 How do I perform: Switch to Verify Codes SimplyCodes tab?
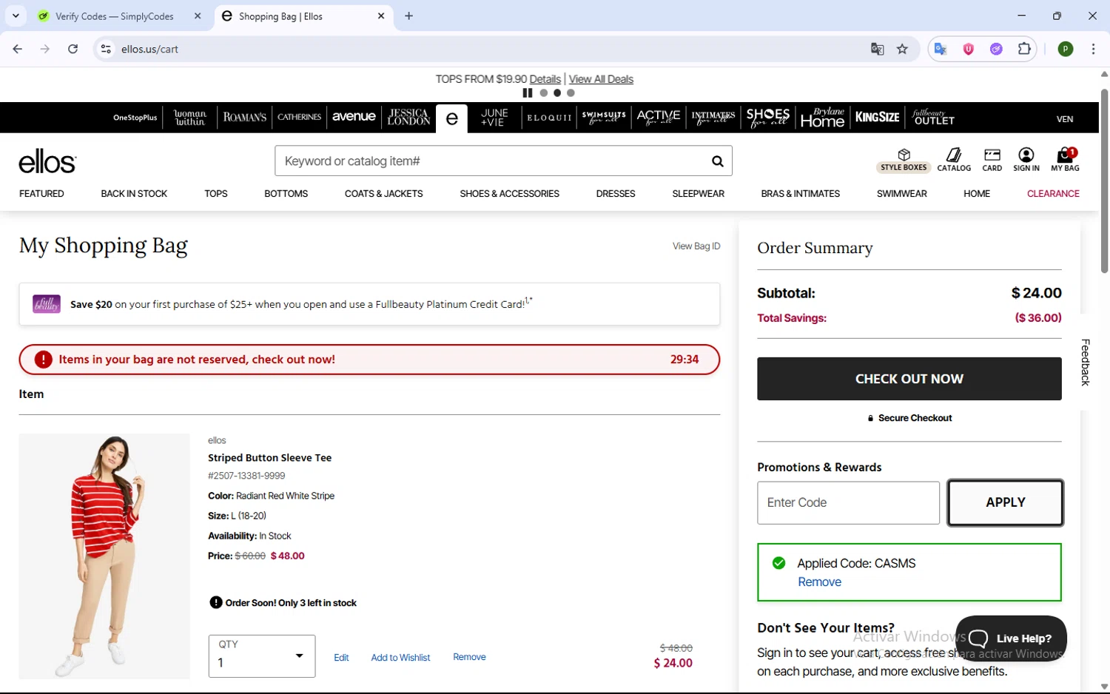coord(118,16)
